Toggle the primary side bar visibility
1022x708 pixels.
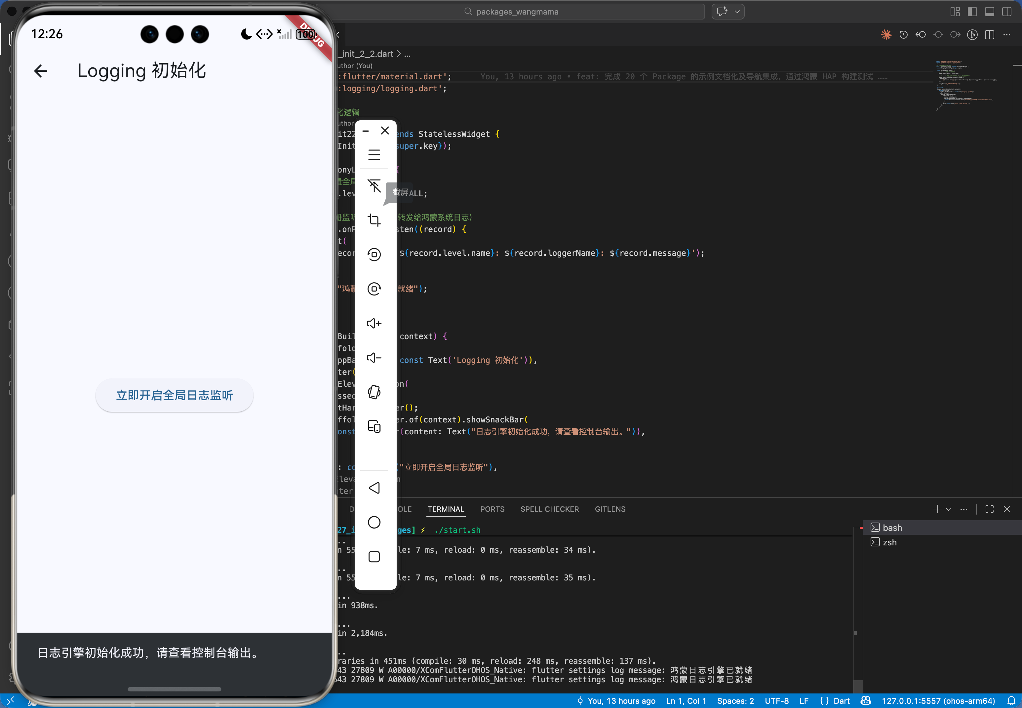972,12
